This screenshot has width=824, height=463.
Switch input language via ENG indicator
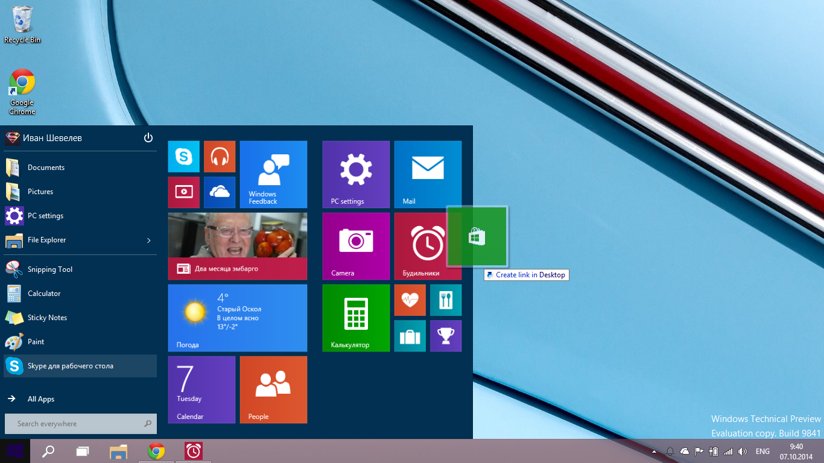(762, 452)
